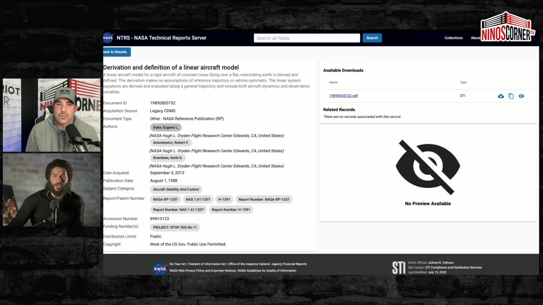Open the About menu

pyautogui.click(x=476, y=38)
